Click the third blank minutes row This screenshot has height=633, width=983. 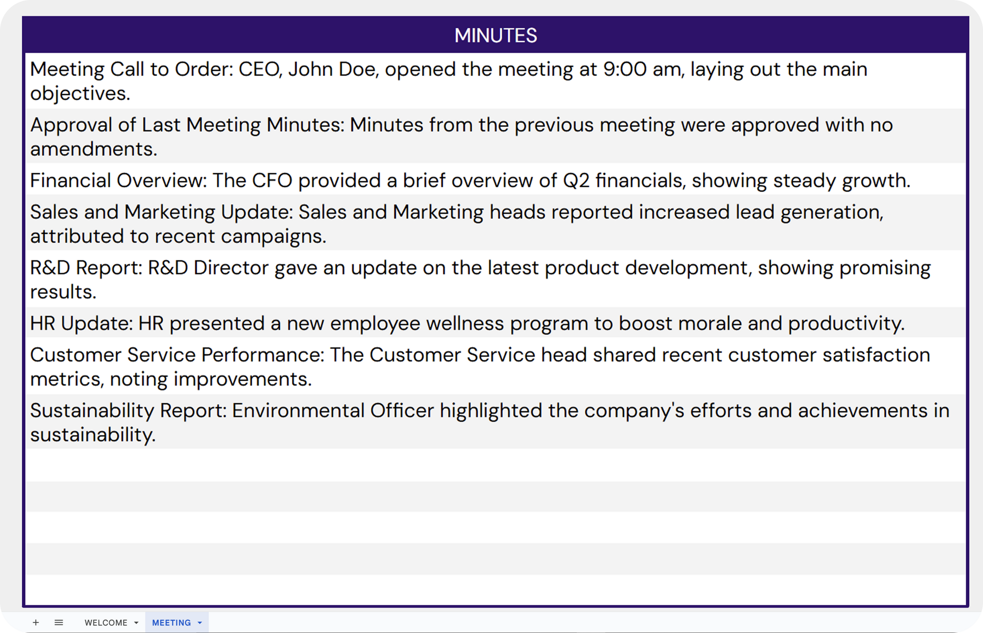click(495, 528)
